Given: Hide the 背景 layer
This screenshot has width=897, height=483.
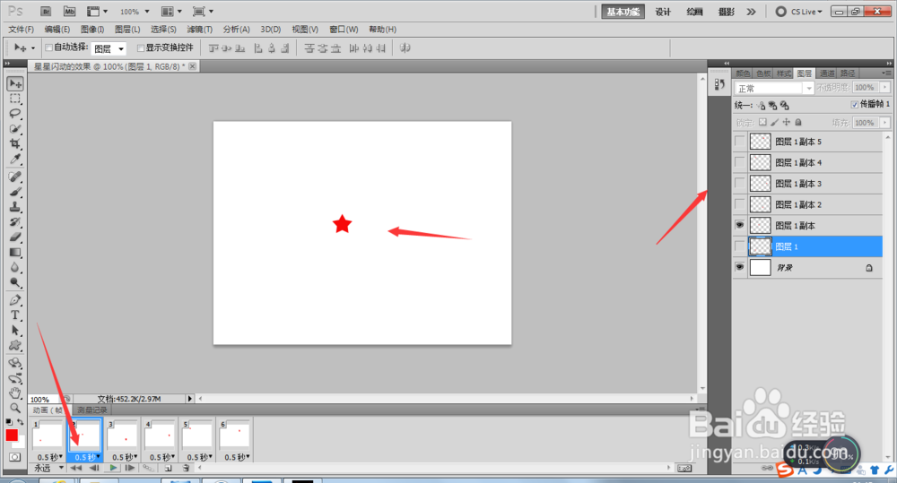Looking at the screenshot, I should (x=740, y=267).
